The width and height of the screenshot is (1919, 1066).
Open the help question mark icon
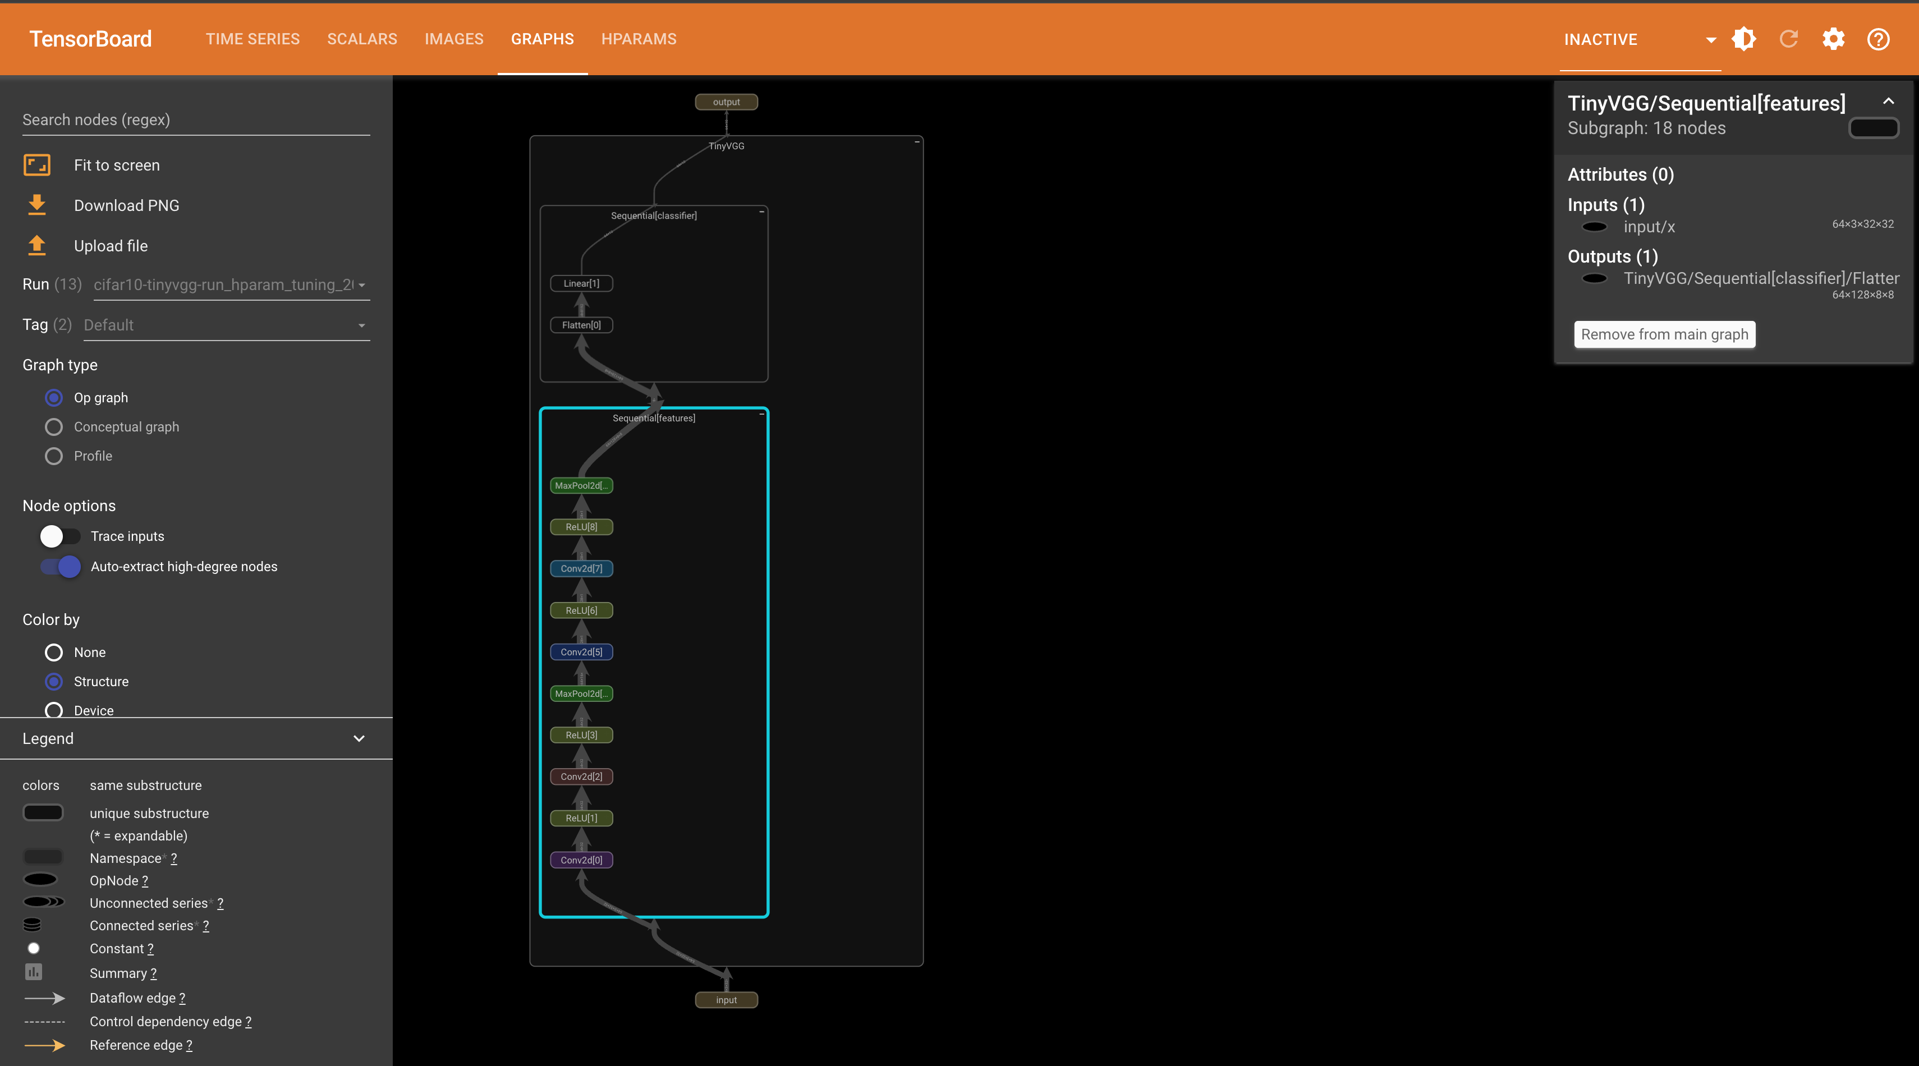coord(1878,39)
